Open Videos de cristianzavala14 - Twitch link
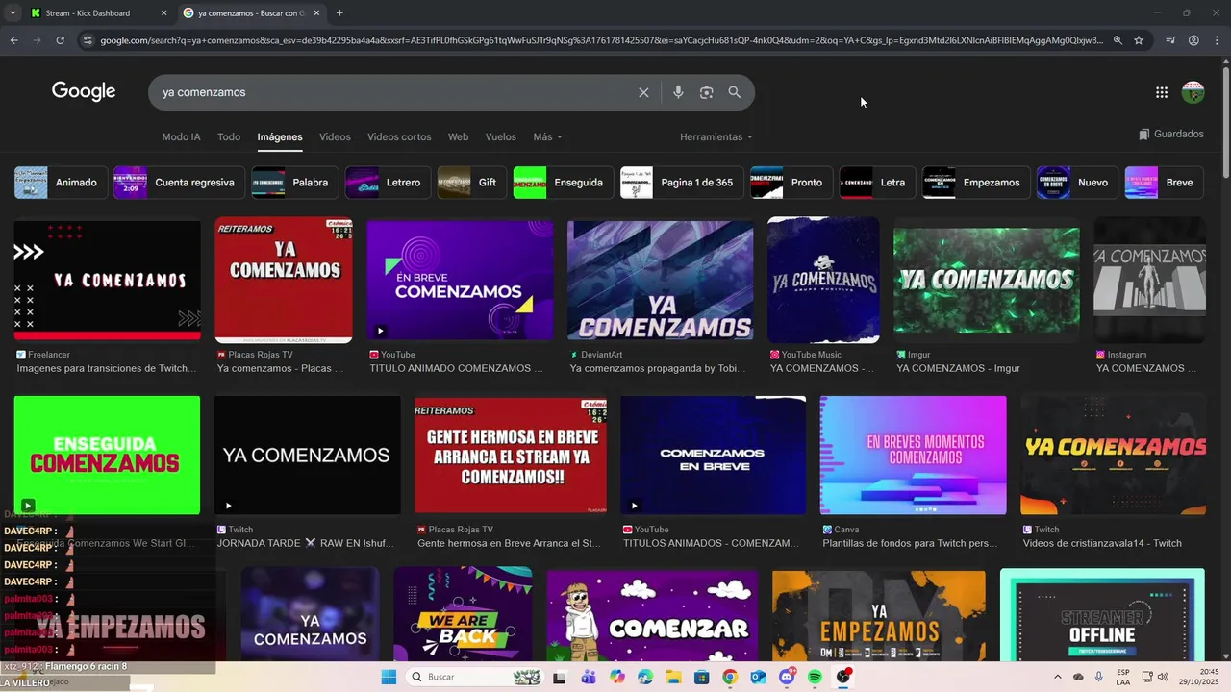1231x692 pixels. tap(1102, 543)
